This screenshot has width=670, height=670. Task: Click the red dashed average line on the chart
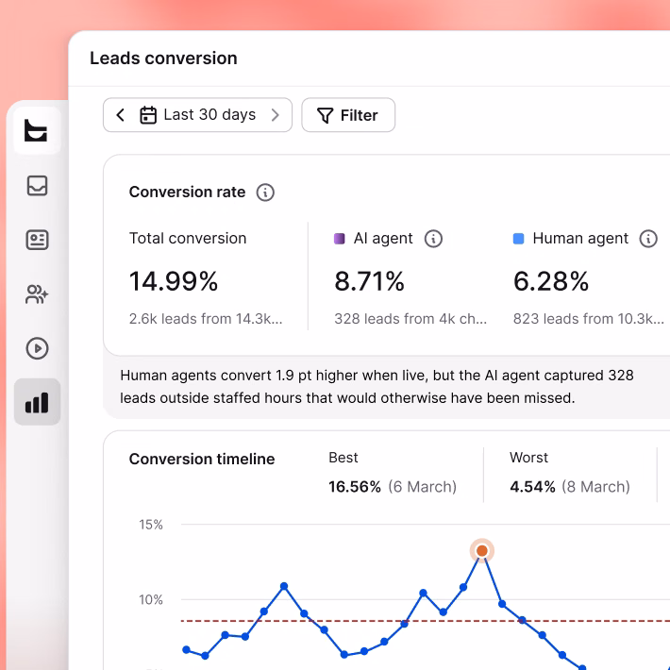pos(426,621)
